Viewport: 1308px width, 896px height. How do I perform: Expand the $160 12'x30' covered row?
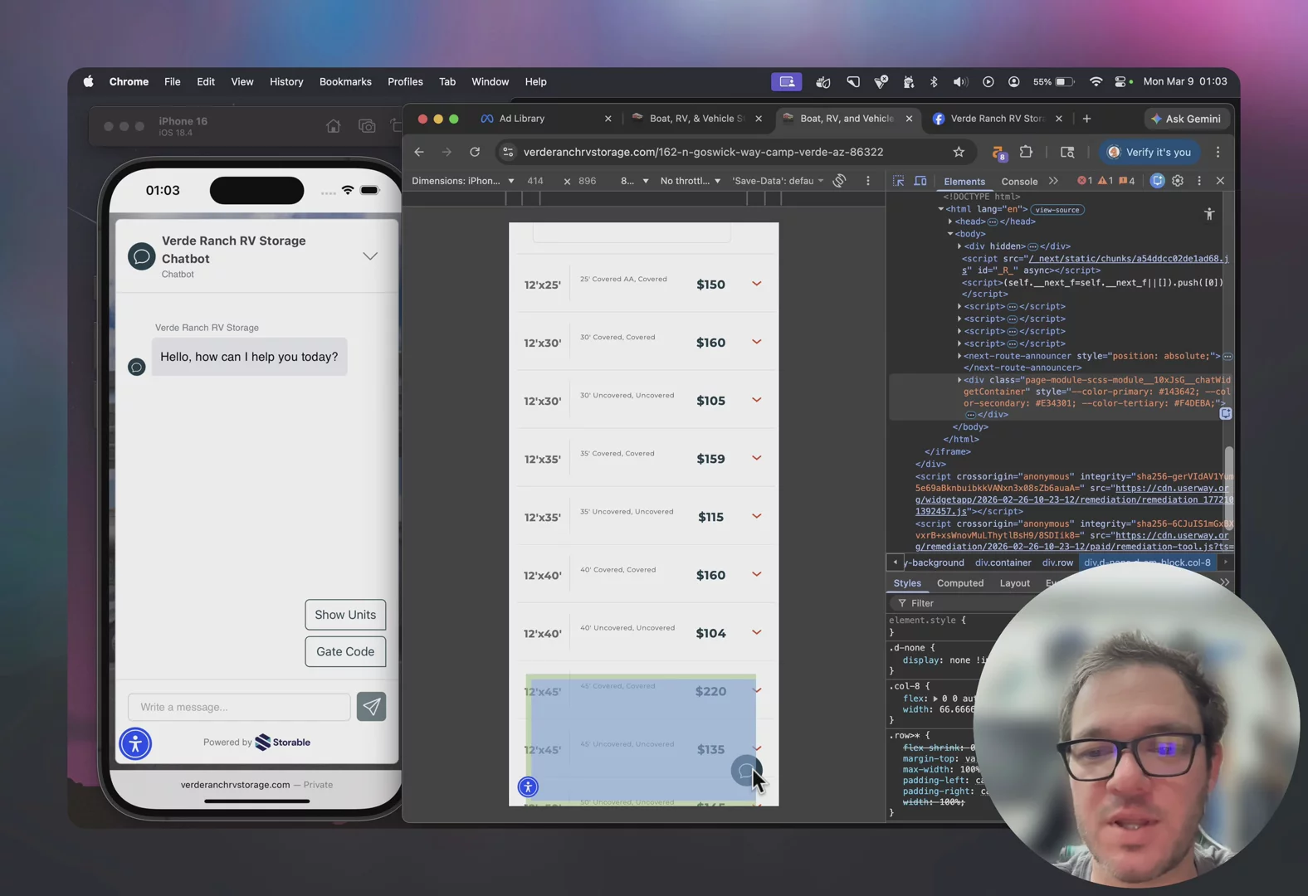pyautogui.click(x=757, y=342)
